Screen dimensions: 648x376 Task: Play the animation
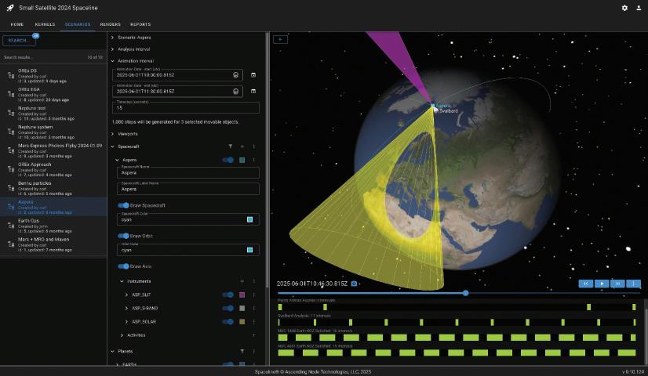602,284
